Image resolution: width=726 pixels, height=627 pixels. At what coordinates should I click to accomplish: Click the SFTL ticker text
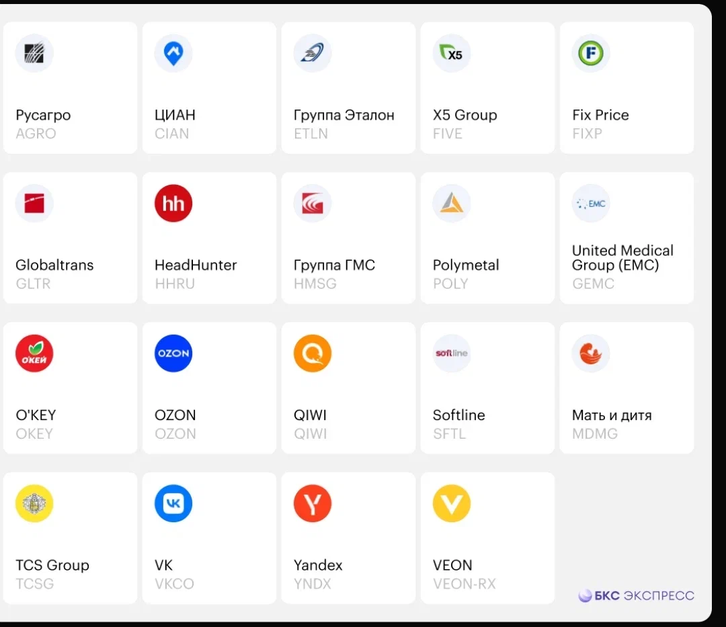click(x=449, y=434)
